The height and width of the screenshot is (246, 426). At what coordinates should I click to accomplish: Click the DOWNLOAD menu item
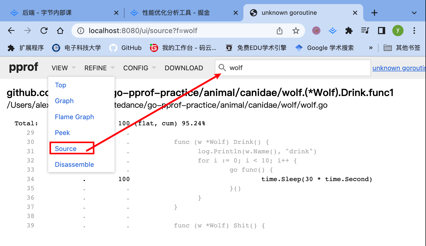click(184, 68)
